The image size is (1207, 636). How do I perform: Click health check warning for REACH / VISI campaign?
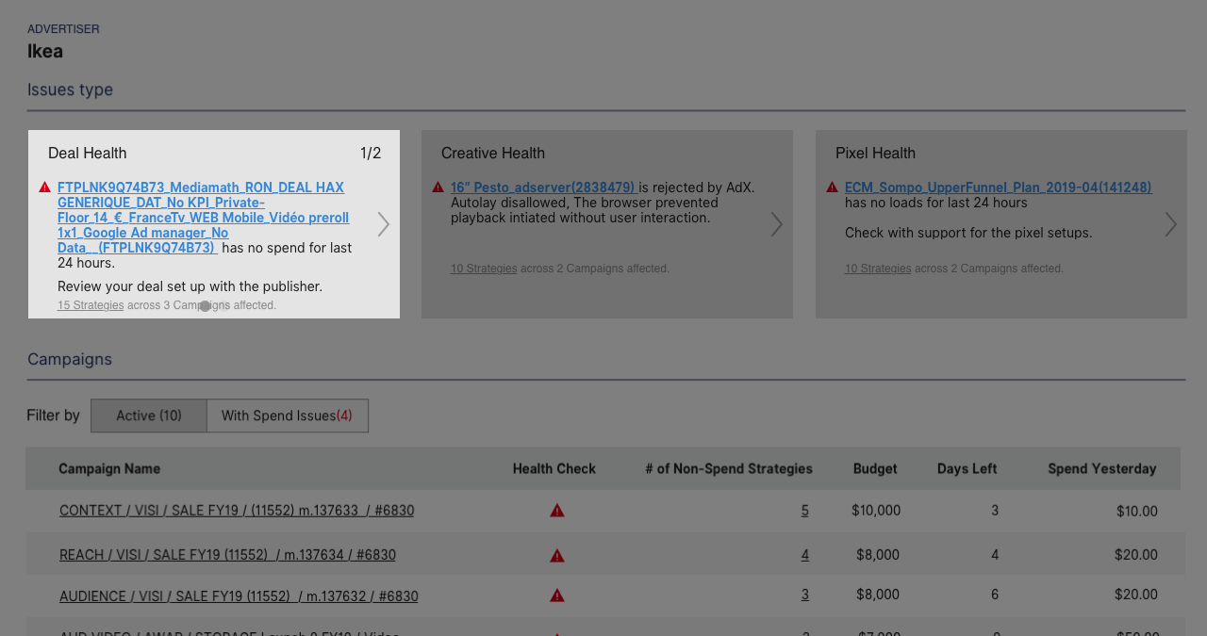557,556
